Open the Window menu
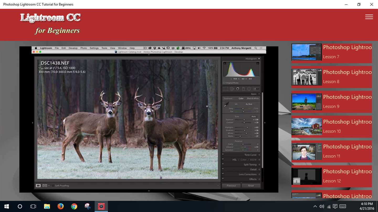The width and height of the screenshot is (378, 212). (122, 48)
